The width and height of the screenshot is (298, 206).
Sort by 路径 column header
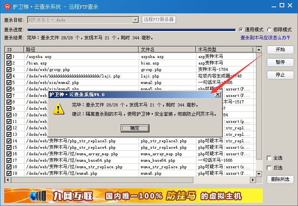[81, 50]
